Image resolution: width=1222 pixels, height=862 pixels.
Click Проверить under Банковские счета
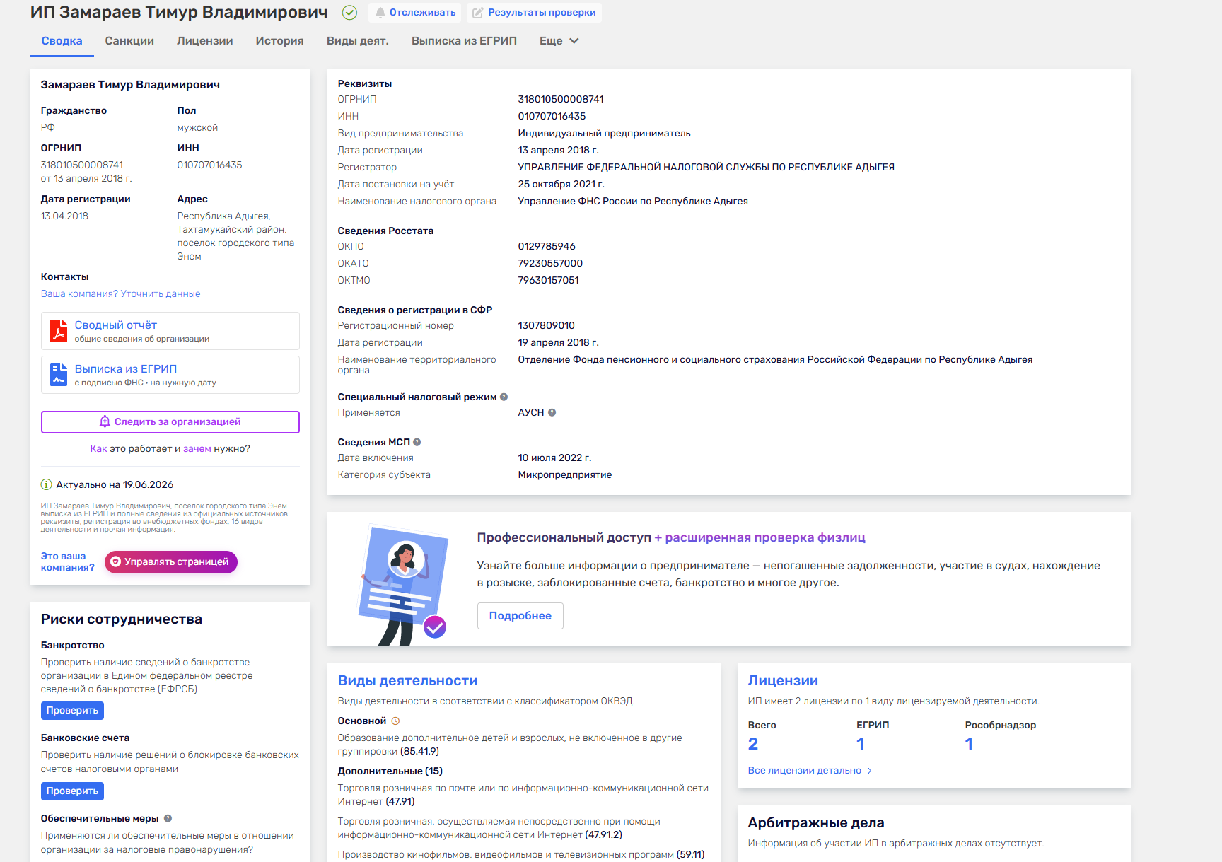[x=72, y=791]
